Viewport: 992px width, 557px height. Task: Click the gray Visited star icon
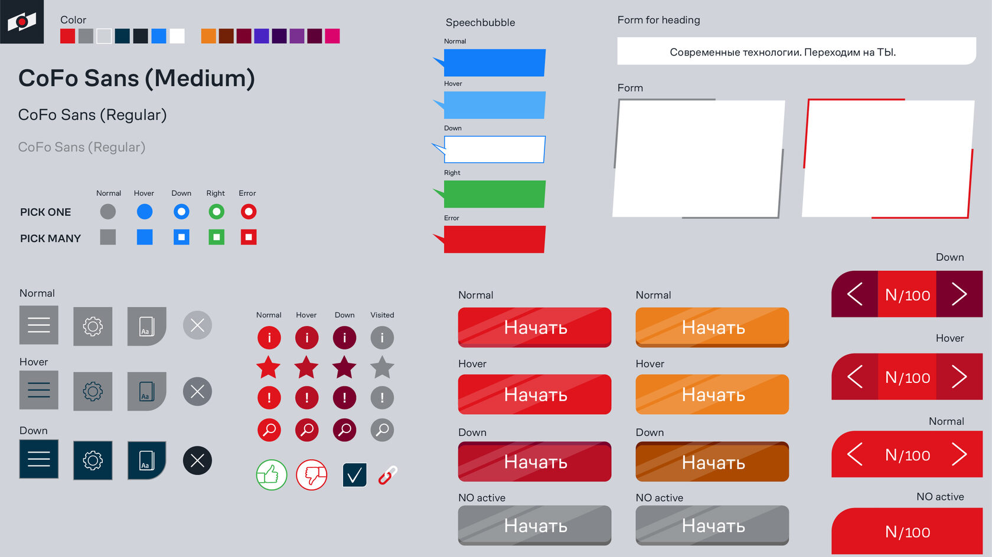(382, 367)
